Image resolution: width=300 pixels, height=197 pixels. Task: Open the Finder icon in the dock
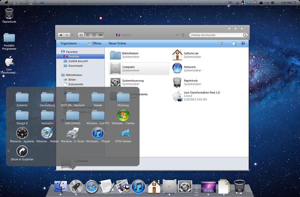click(x=61, y=186)
